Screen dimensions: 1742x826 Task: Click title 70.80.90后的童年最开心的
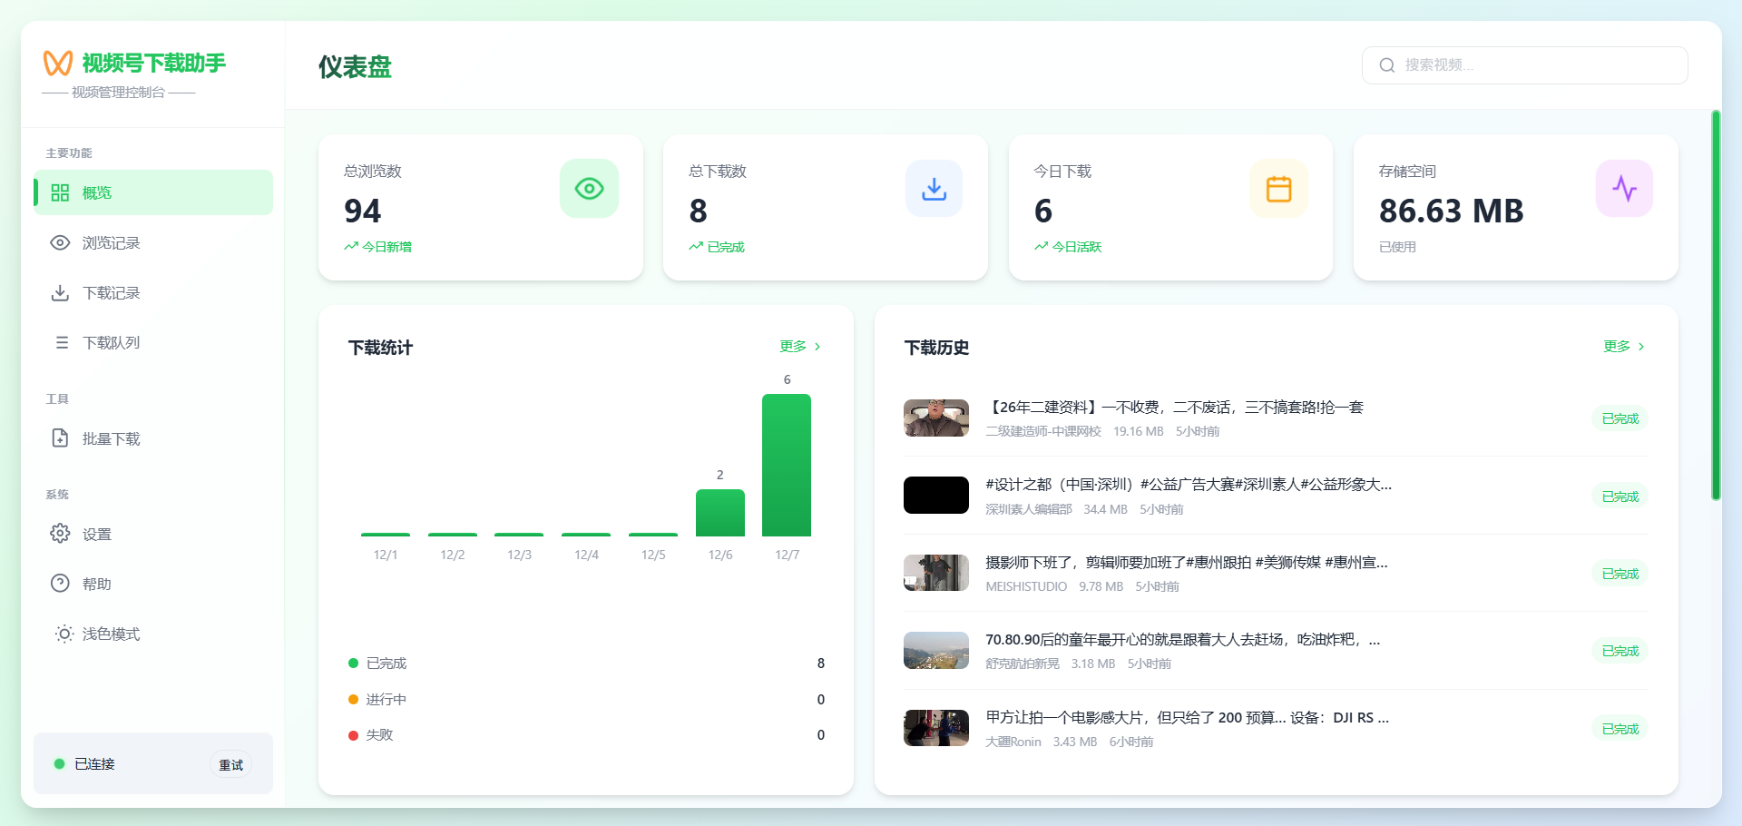click(1183, 639)
